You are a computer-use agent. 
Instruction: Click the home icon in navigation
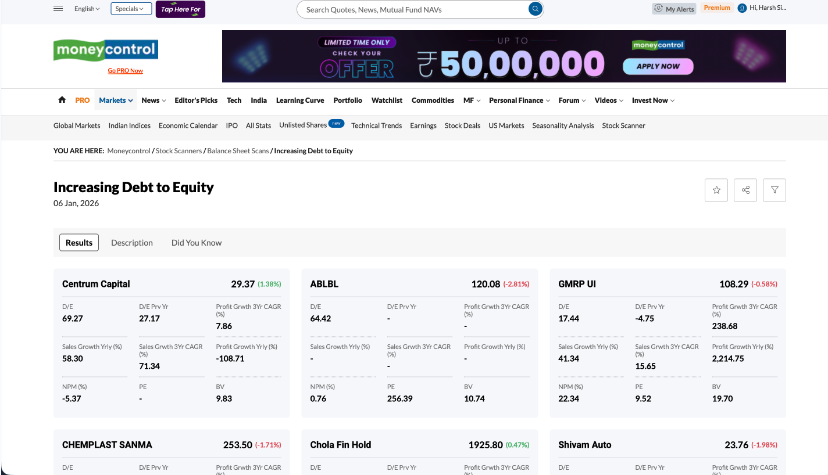point(62,100)
